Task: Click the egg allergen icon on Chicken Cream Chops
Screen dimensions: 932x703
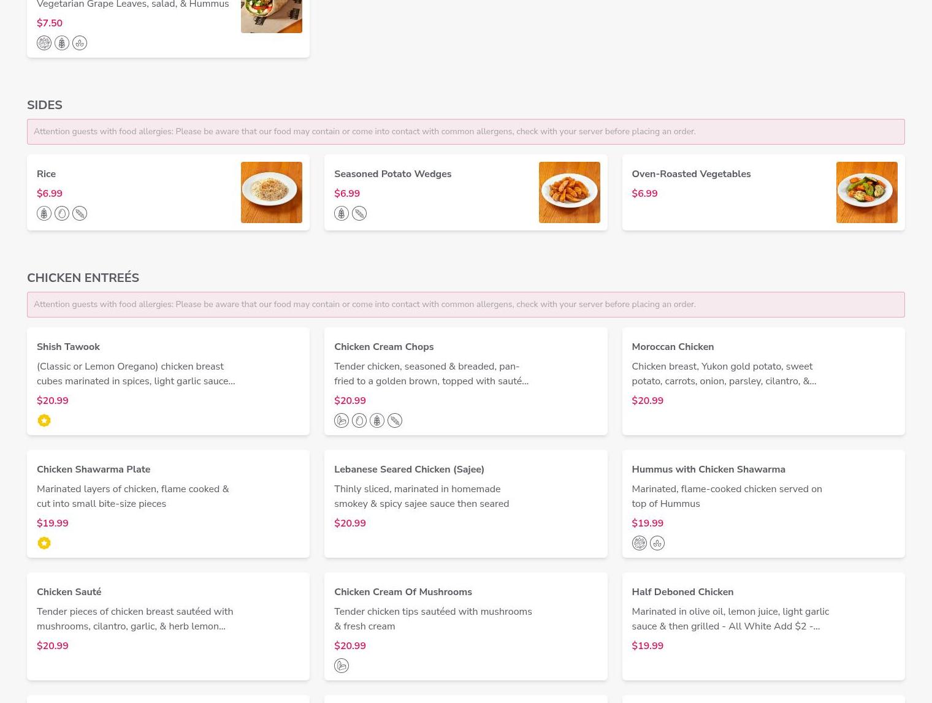Action: [x=359, y=420]
